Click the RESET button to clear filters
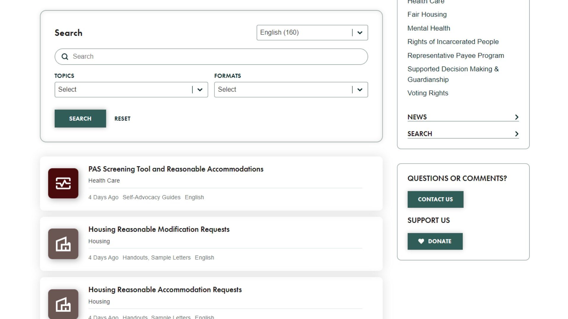Screen dimensions: 568x319 pyautogui.click(x=122, y=118)
